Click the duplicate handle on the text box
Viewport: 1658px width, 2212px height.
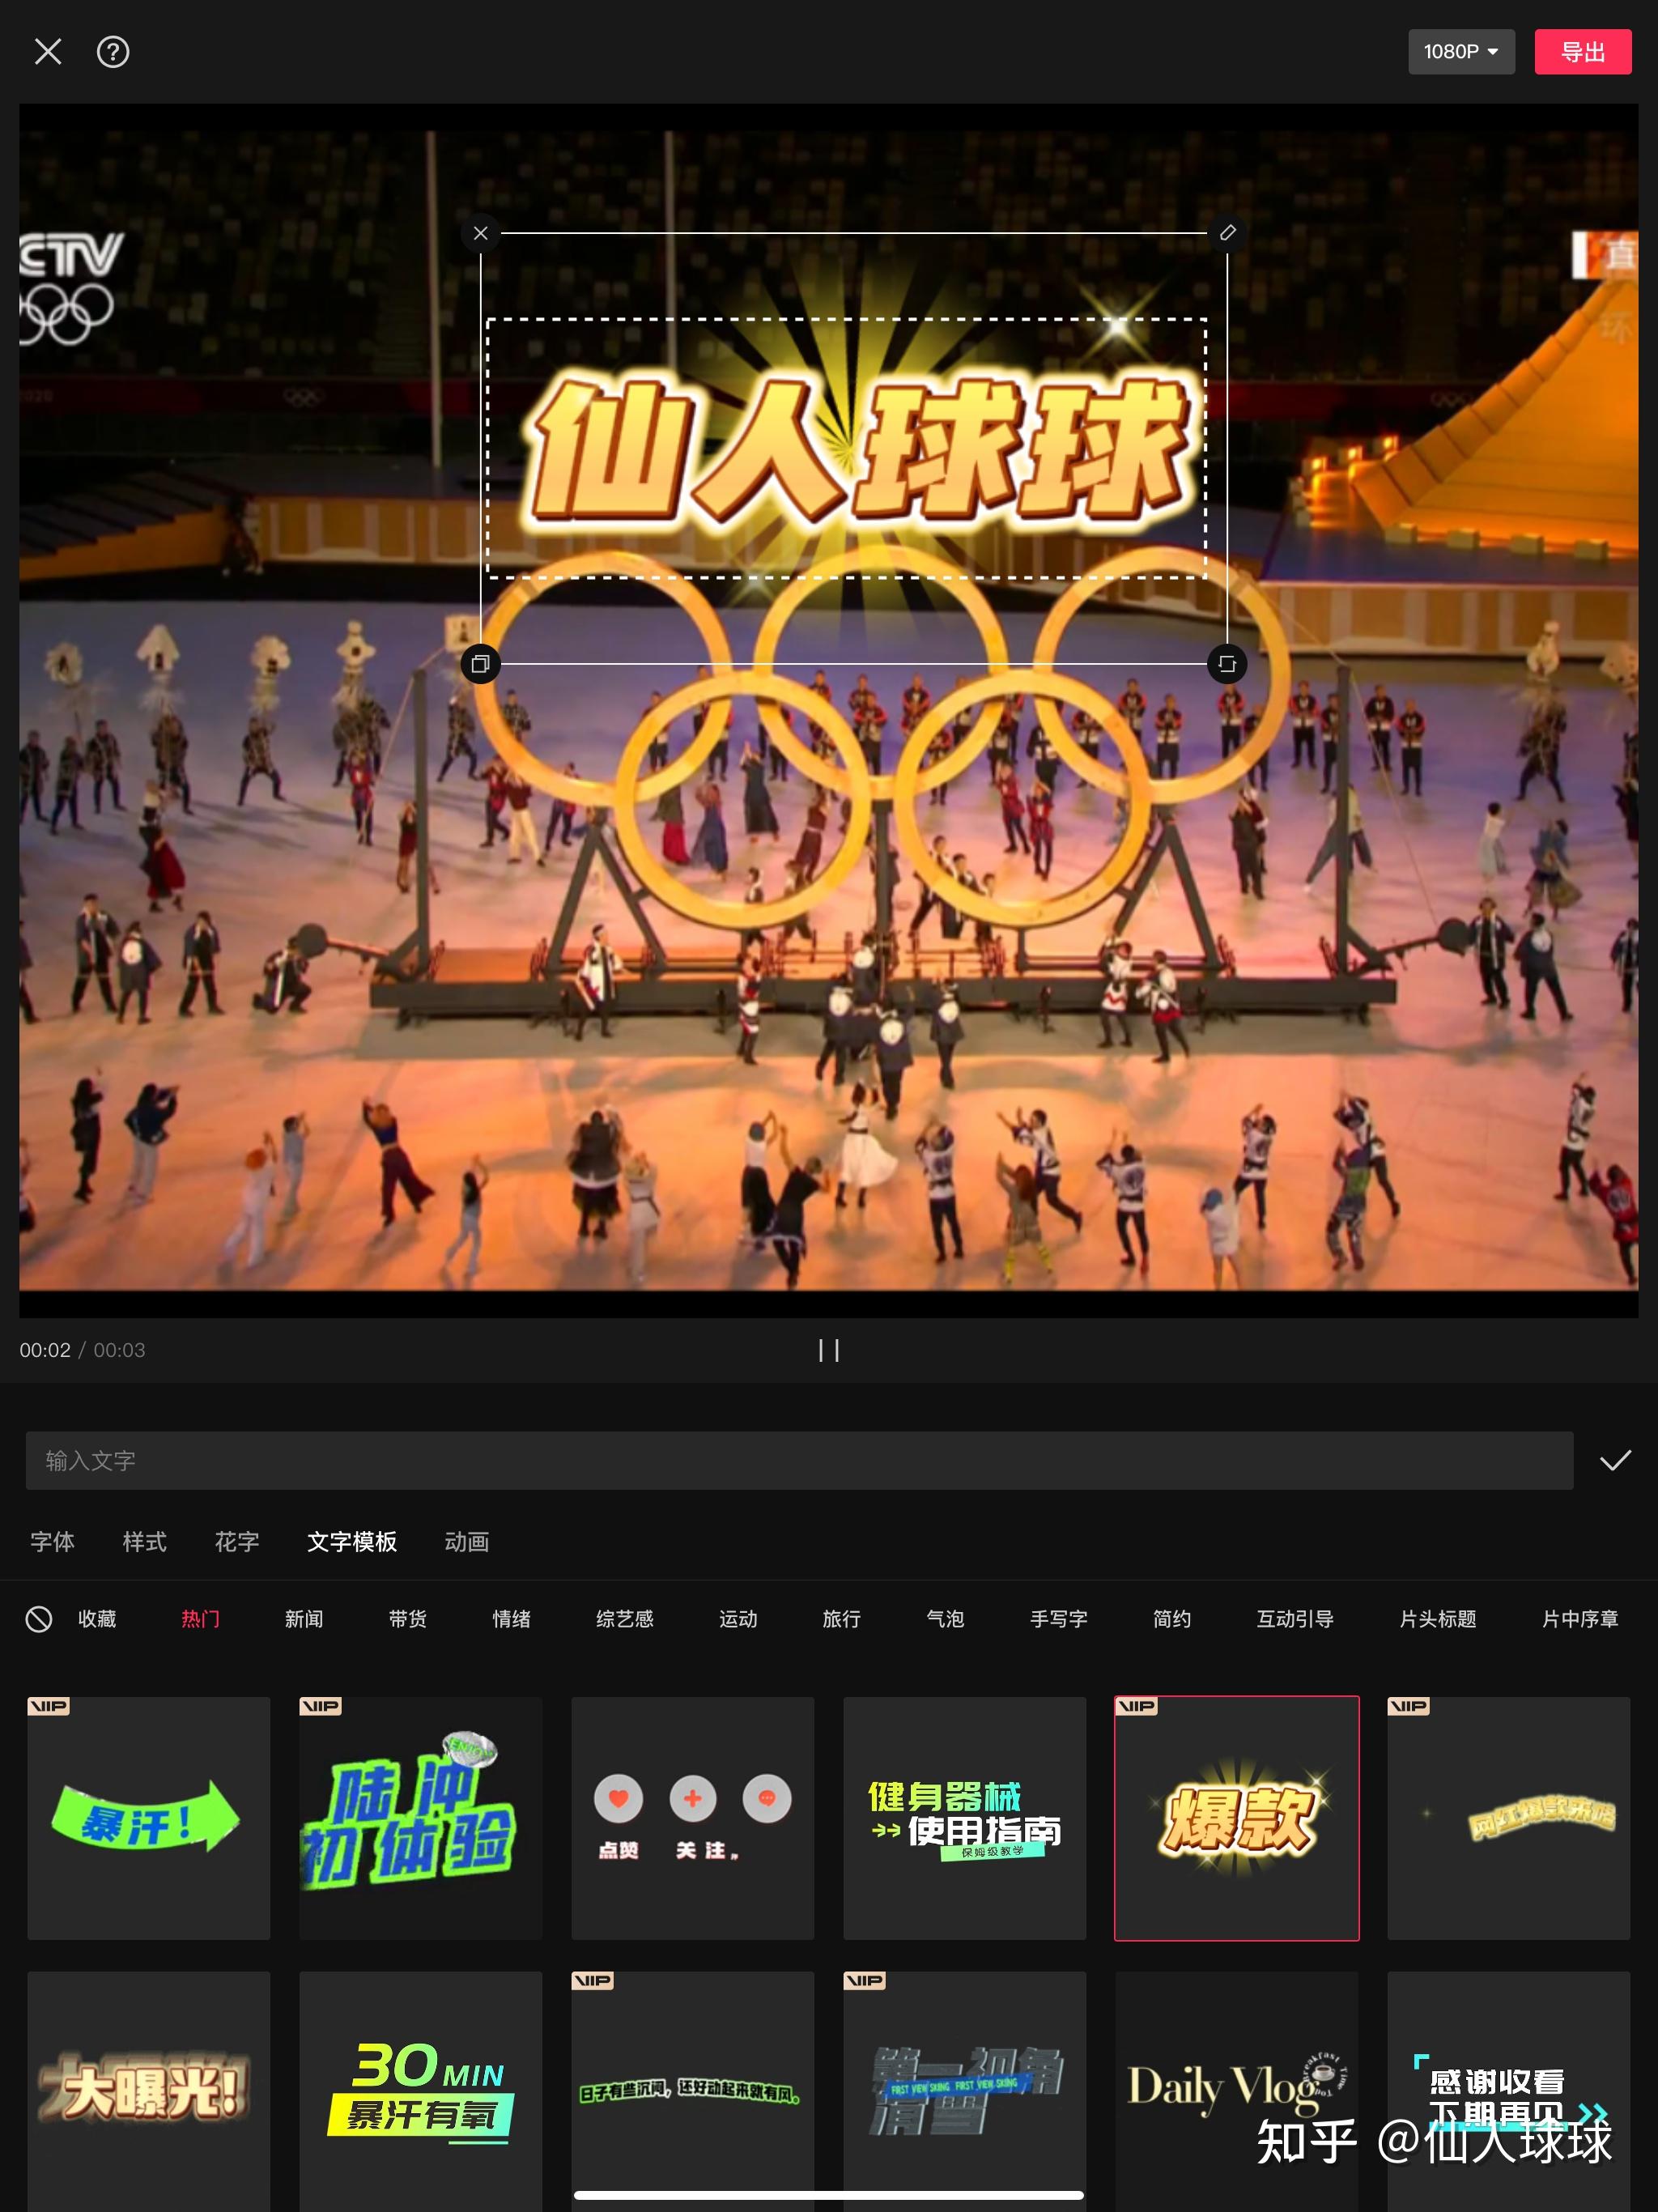click(x=481, y=664)
